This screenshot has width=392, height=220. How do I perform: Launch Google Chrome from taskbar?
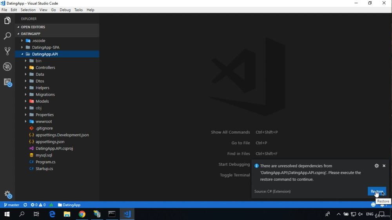pyautogui.click(x=82, y=214)
